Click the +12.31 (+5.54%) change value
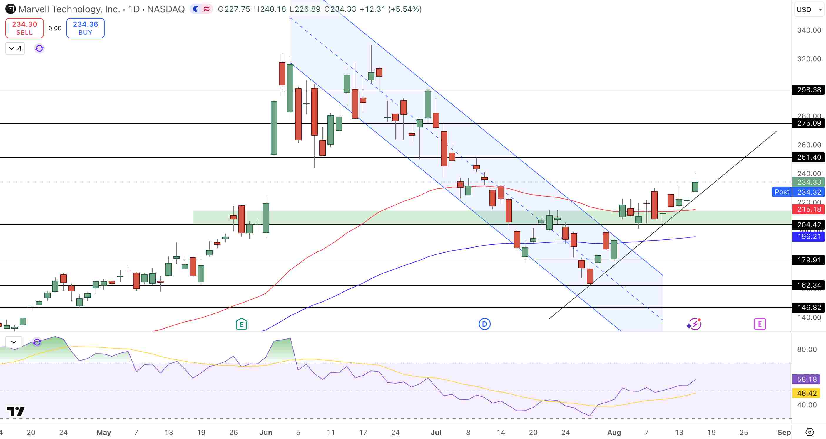Screen dimensions: 826x439 [x=391, y=9]
